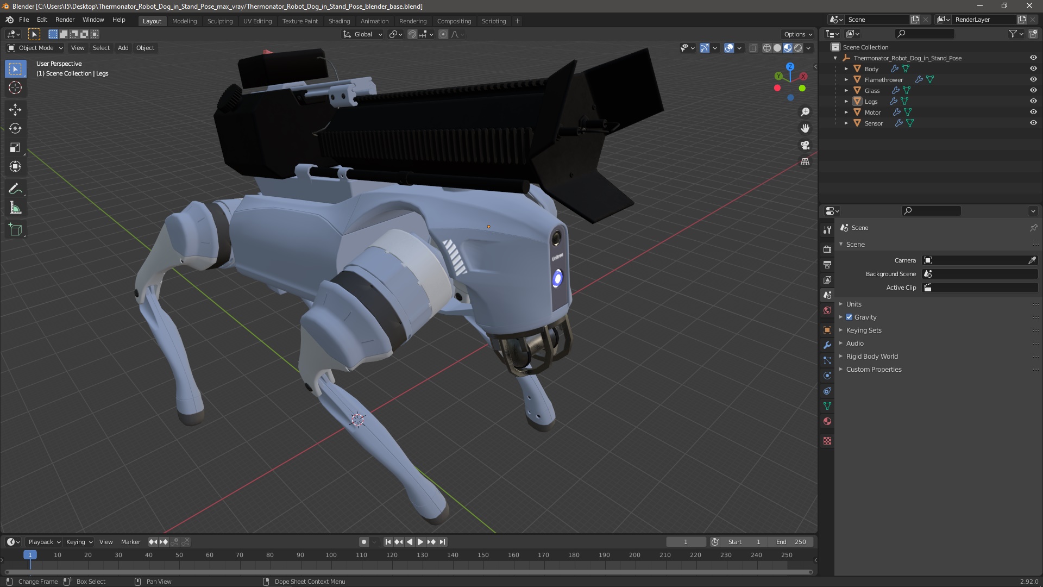Click the zoom viewport magnifier icon
Image resolution: width=1043 pixels, height=587 pixels.
(x=805, y=112)
